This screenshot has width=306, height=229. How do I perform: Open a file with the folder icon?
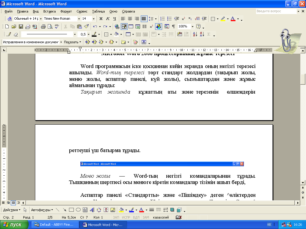(14, 27)
